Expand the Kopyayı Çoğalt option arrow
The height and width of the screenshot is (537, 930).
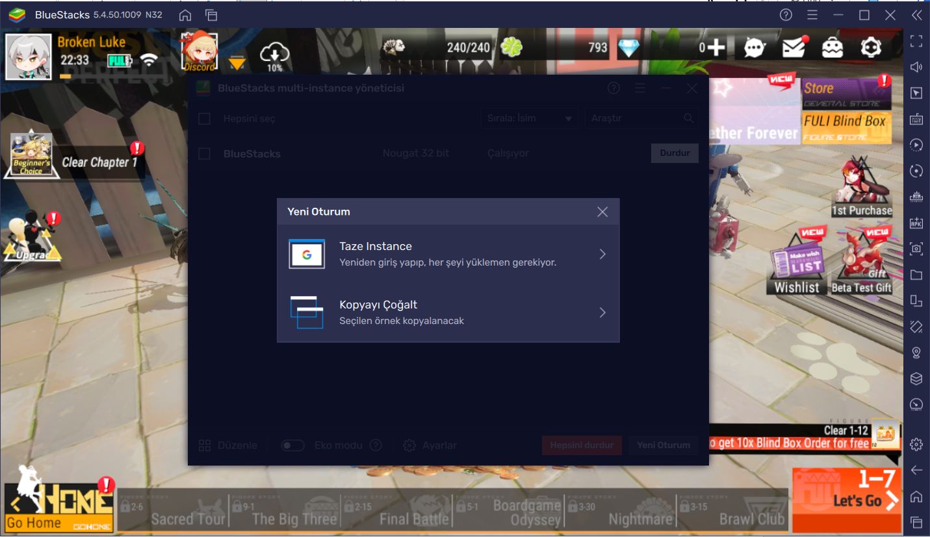[602, 312]
